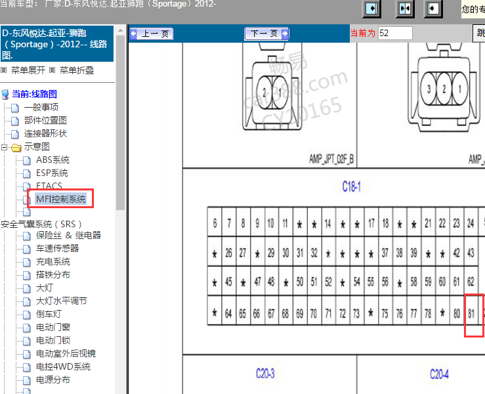Click page icon beside 倒车灯

pyautogui.click(x=27, y=315)
